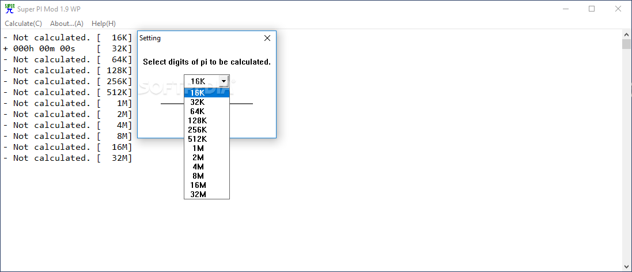Choose 4M from the digits list

pos(207,167)
